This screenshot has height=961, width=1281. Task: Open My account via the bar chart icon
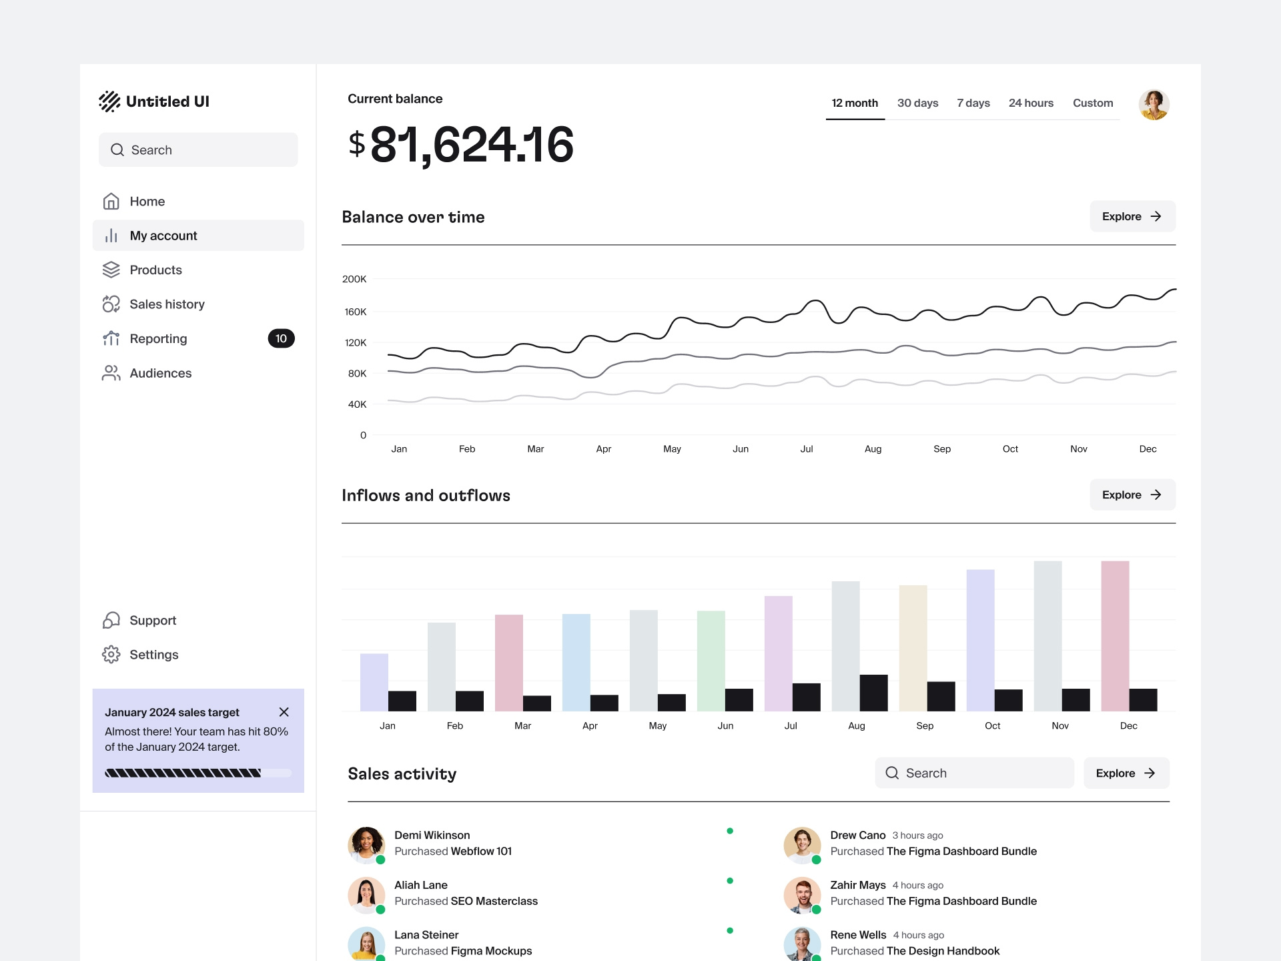[111, 235]
